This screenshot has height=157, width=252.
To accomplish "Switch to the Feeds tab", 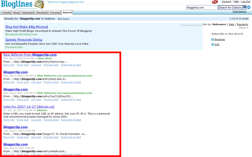I will point(6,12).
